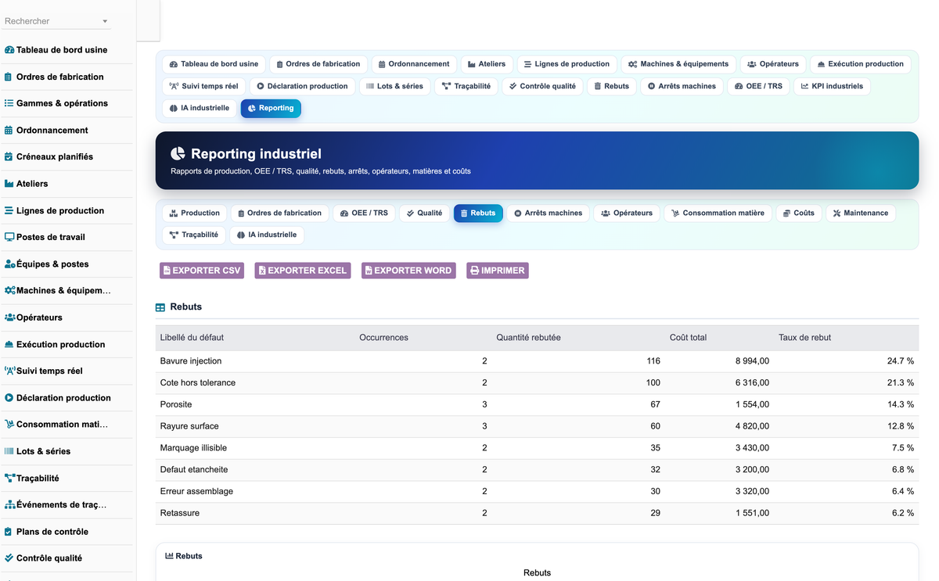Open the Contrôle qualité top tab
Screen dimensions: 939x581
point(542,86)
